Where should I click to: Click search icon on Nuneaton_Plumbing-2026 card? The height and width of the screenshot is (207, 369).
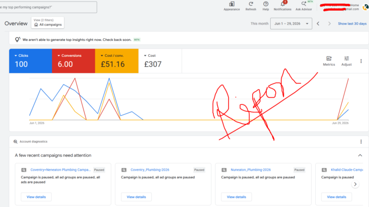click(x=224, y=170)
